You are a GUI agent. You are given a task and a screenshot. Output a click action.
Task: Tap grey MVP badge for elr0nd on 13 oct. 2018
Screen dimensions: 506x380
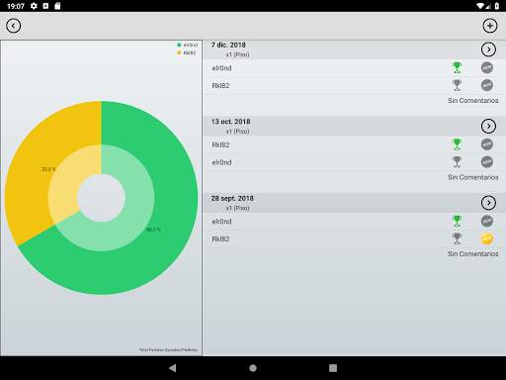coord(487,161)
